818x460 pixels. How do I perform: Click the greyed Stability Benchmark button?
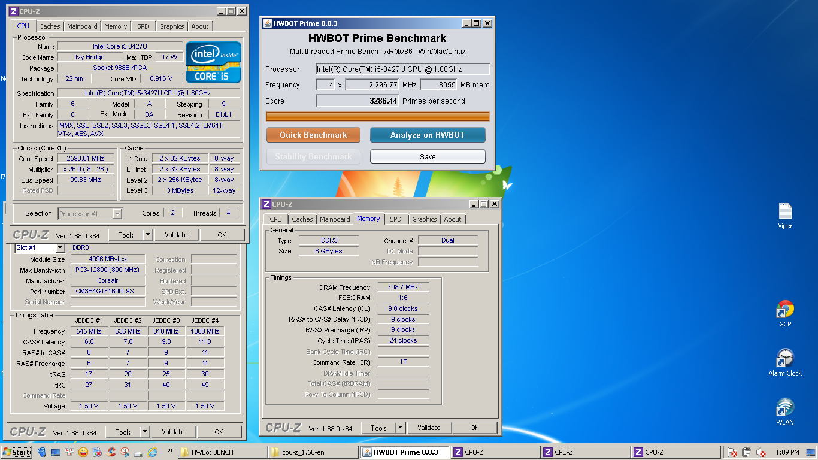coord(313,156)
